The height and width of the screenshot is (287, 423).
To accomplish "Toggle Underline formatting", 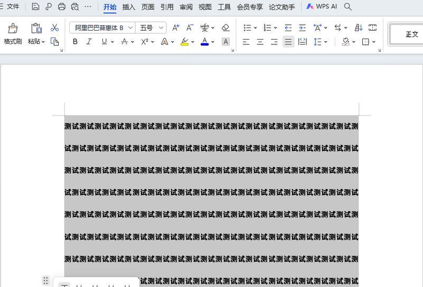I will pos(104,42).
